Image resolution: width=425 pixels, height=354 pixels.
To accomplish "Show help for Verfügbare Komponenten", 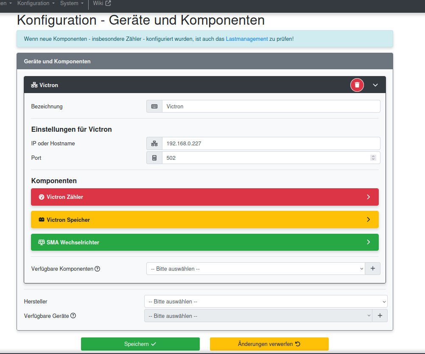I will (97, 269).
